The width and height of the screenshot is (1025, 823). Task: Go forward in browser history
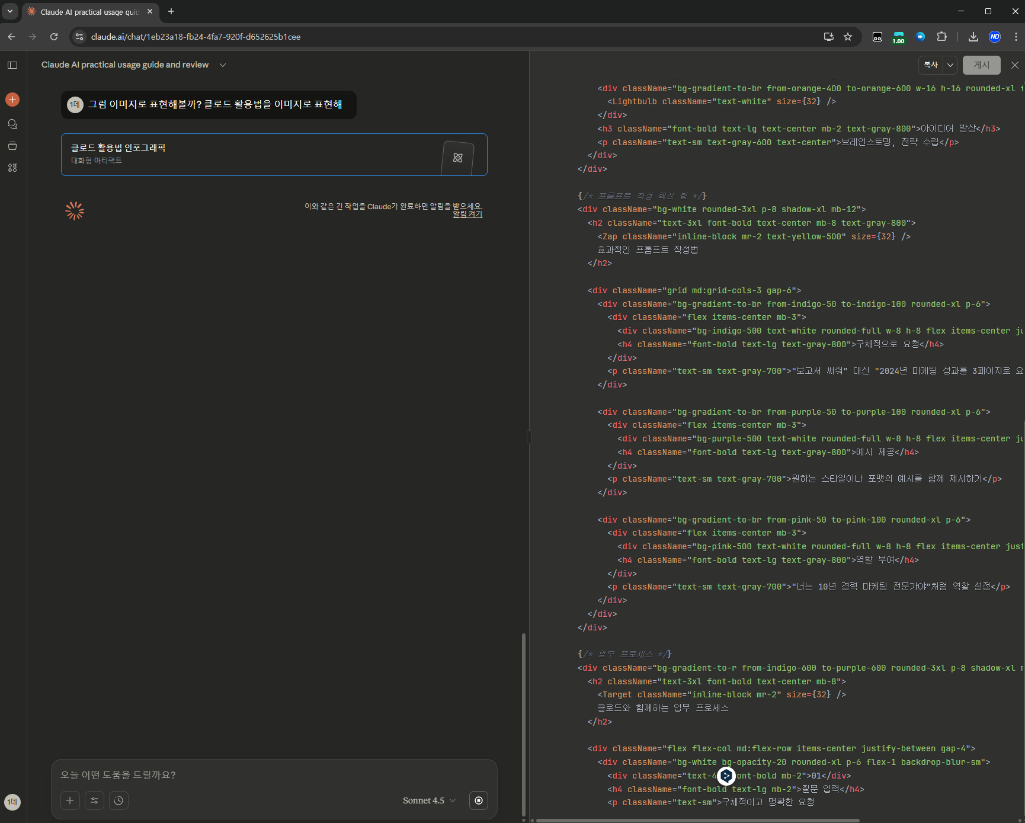(33, 37)
